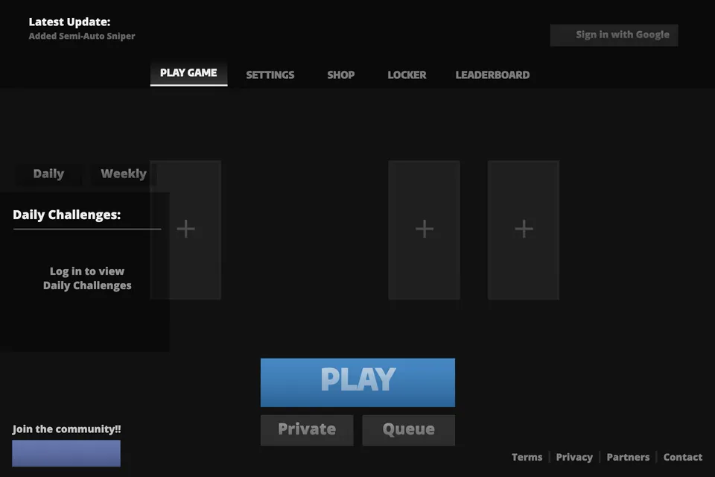Click the Private match button
Viewport: 715px width, 477px height.
[x=307, y=430]
